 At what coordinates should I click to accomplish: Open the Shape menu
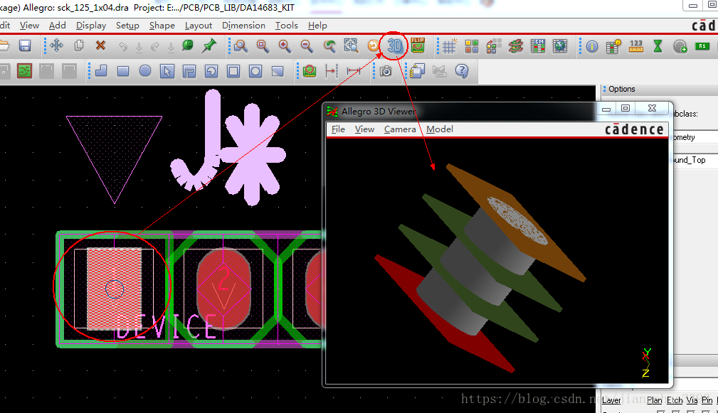(x=162, y=26)
